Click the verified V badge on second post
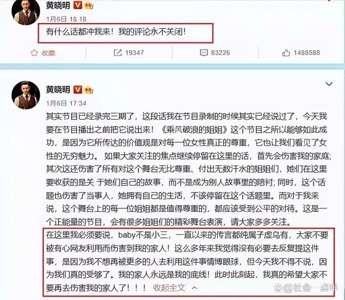This screenshot has width=345, height=300. [78, 90]
